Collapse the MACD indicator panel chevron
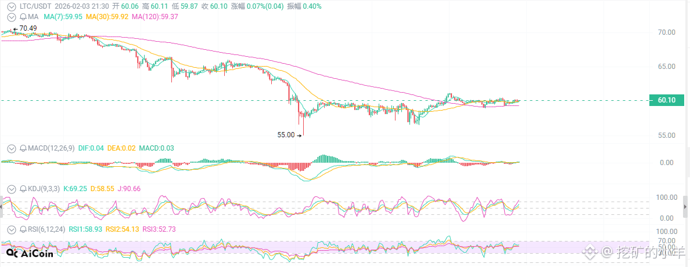This screenshot has width=690, height=267. (x=12, y=148)
